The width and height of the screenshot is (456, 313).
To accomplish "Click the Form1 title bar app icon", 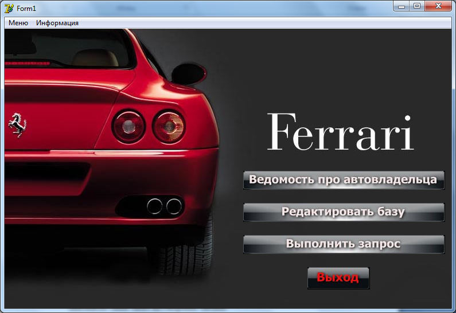I will click(x=9, y=9).
